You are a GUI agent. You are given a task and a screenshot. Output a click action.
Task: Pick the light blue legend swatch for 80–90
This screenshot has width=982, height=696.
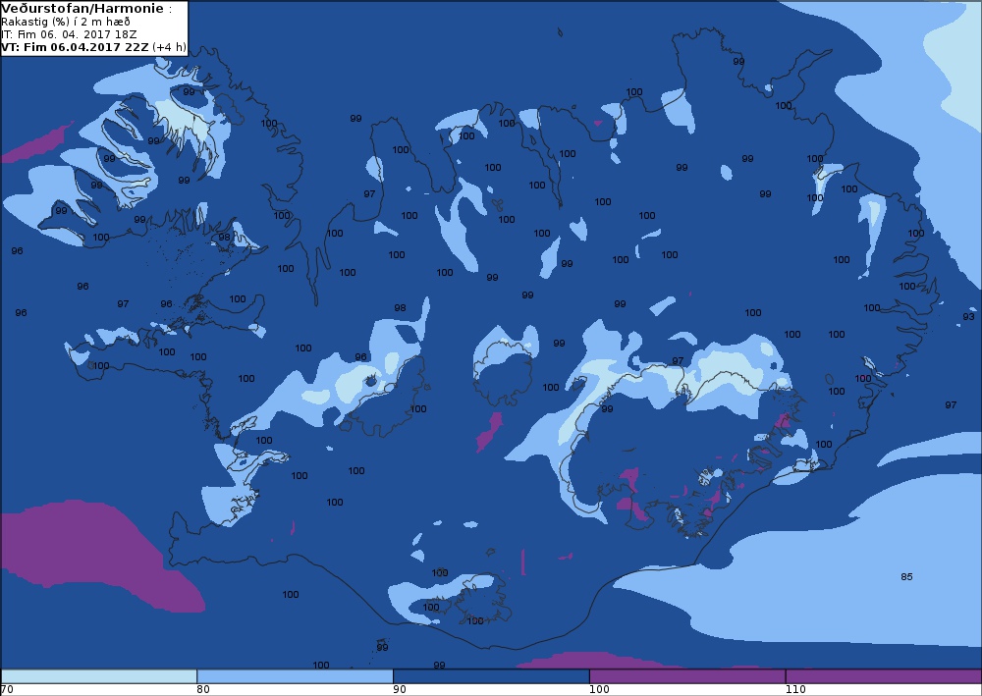click(x=295, y=676)
